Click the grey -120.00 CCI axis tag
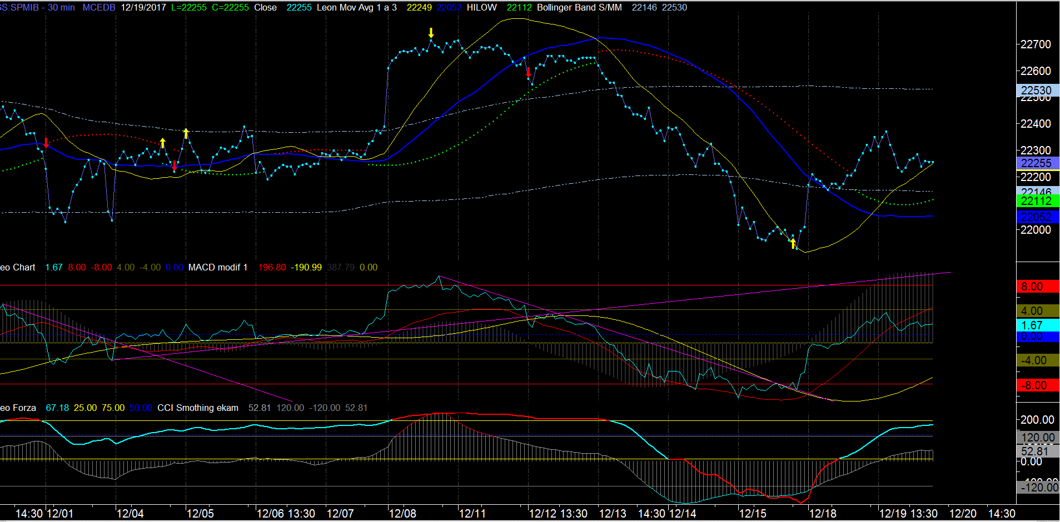Image resolution: width=1060 pixels, height=522 pixels. tap(1038, 488)
